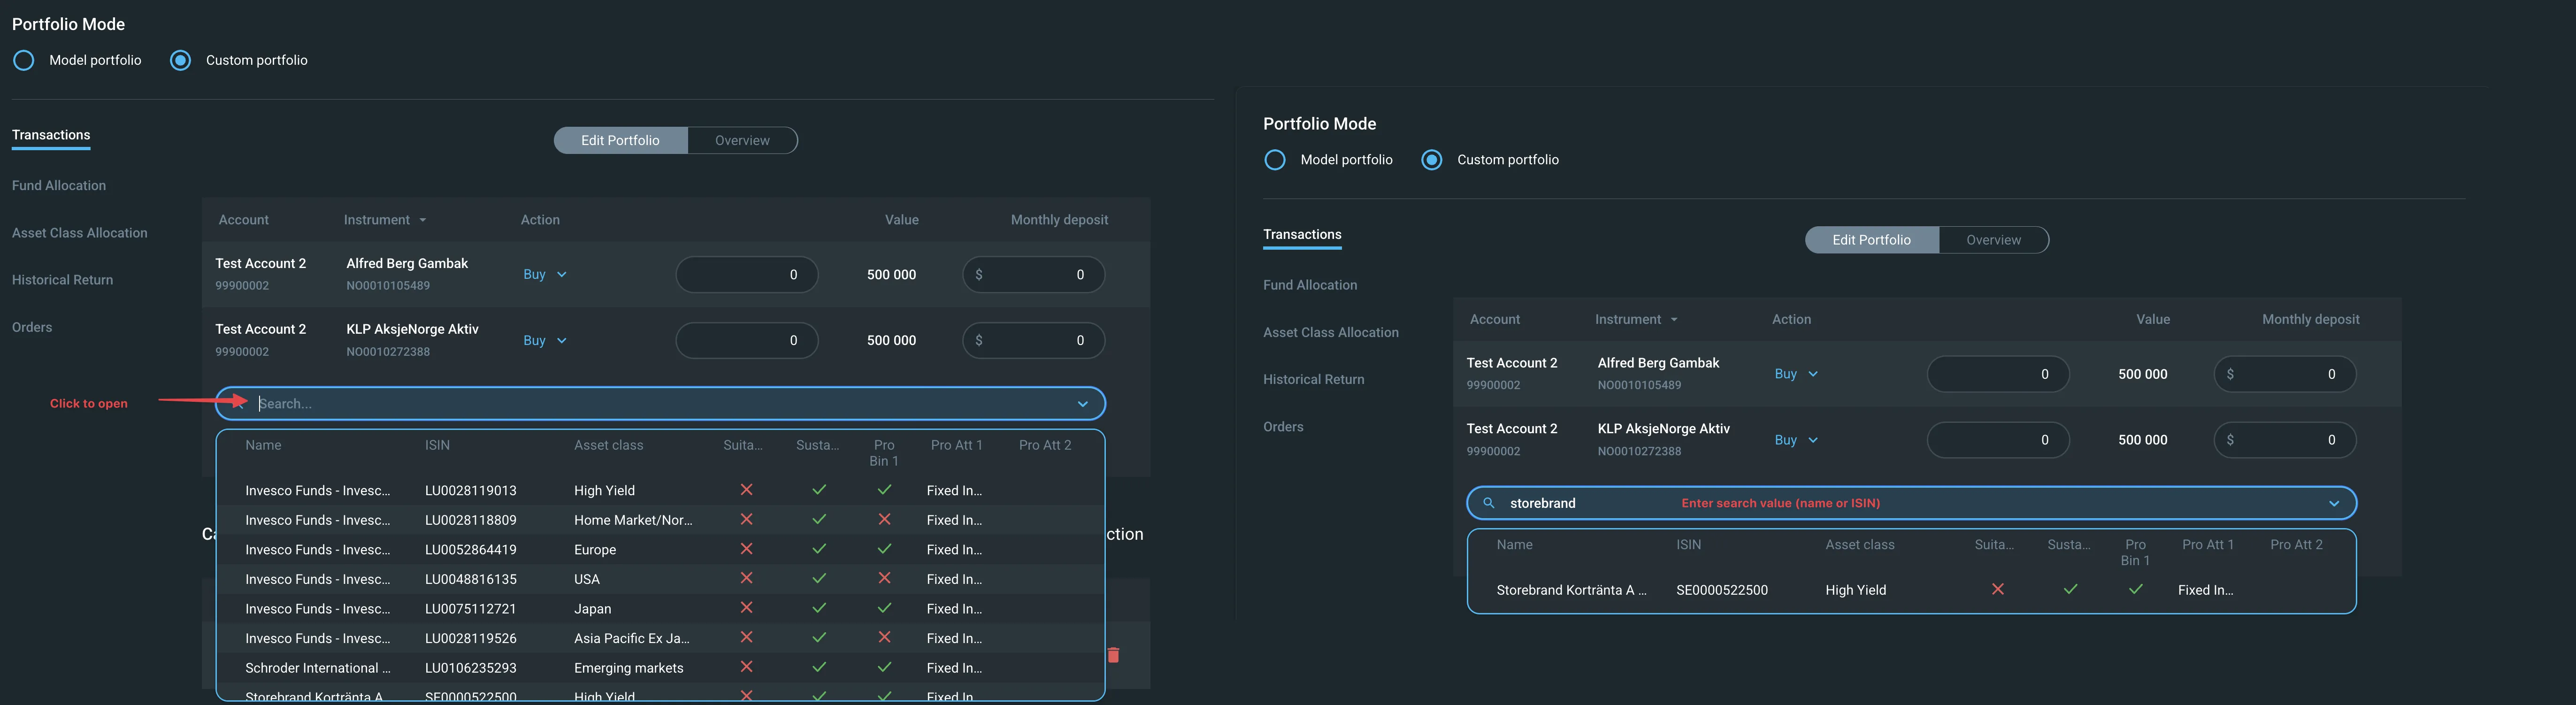Open Buy dropdown for KLP AksjeNorge Aktiv, right panel

1796,440
